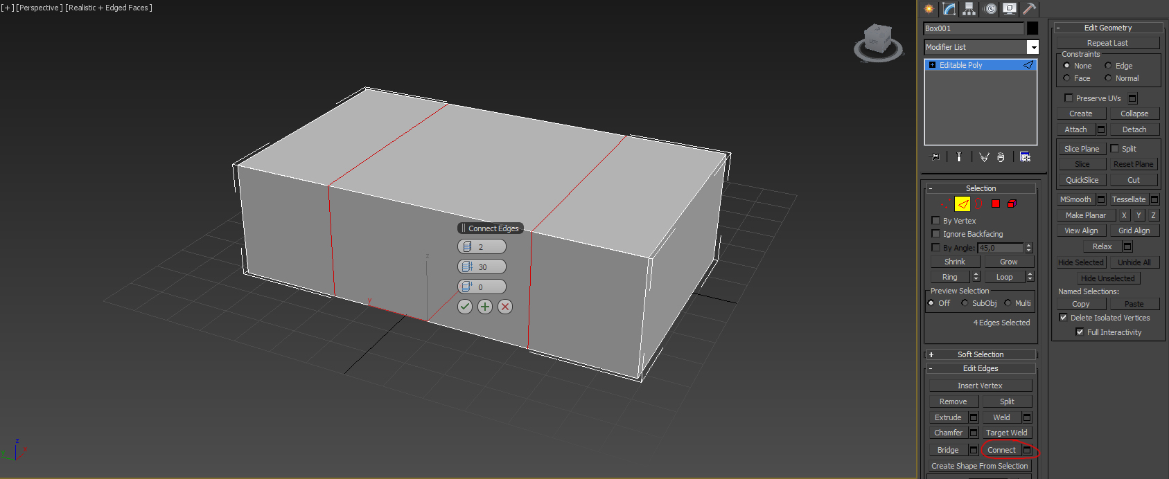Expand the Soft Selection rollout
The height and width of the screenshot is (479, 1169).
pos(981,354)
